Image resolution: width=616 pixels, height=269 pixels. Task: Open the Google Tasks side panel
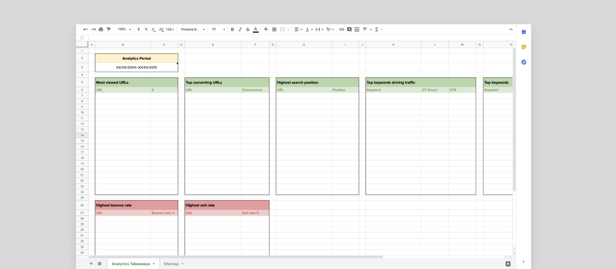(524, 62)
